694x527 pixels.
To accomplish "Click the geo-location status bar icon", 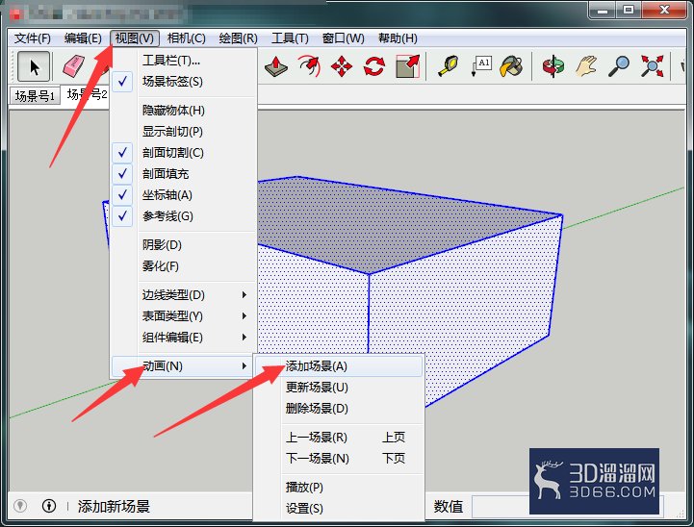I will 20,505.
